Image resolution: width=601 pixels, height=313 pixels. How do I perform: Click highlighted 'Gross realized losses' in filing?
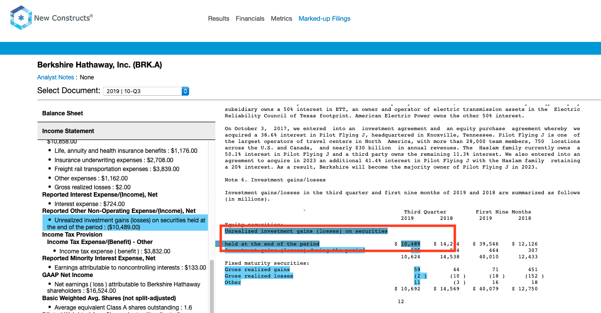point(259,276)
